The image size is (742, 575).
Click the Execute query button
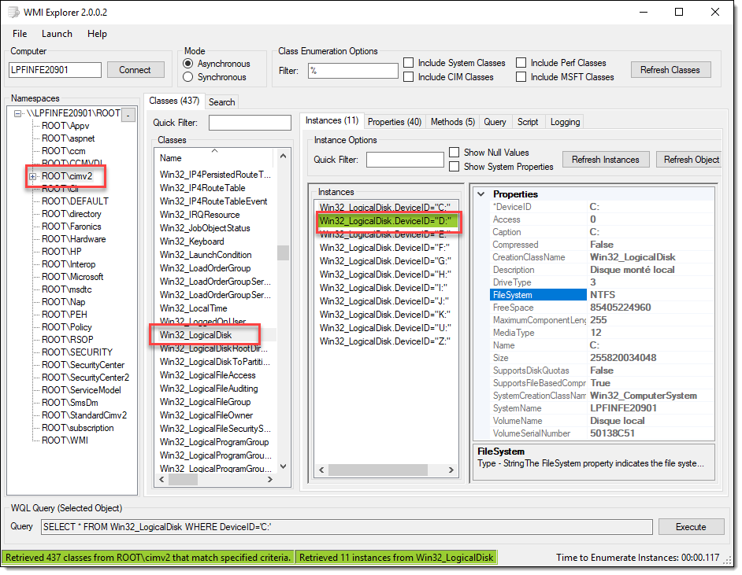691,527
